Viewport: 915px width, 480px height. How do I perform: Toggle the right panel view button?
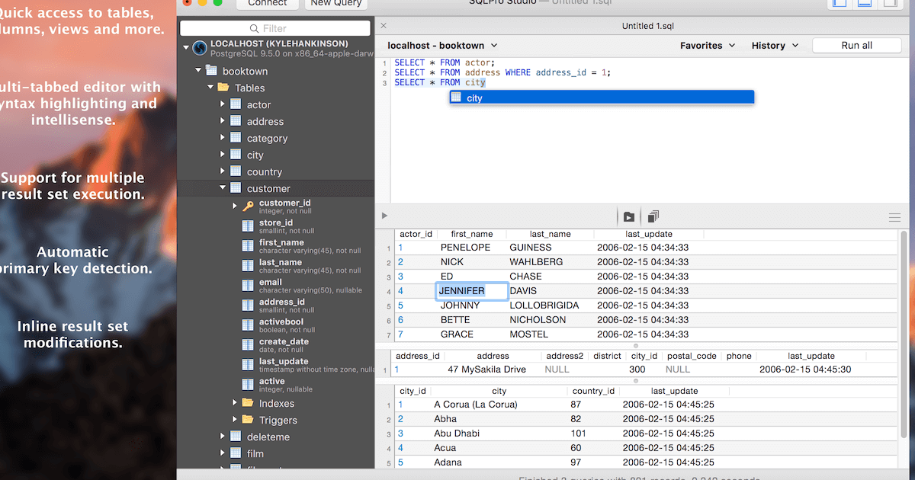(889, 4)
